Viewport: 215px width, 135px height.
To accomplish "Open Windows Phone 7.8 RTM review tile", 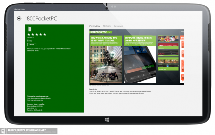I will 140,59.
